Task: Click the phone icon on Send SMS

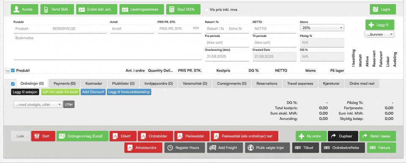Action: 46,9
